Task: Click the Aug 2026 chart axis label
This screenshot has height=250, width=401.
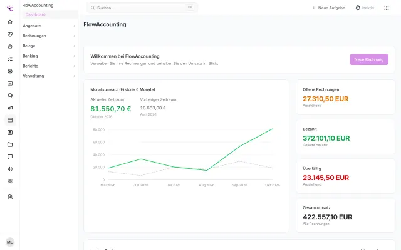Action: point(207,185)
